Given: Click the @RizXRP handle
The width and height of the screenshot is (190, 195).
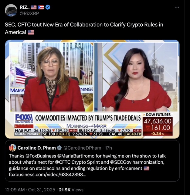Looking at the screenshot, I should point(29,13).
